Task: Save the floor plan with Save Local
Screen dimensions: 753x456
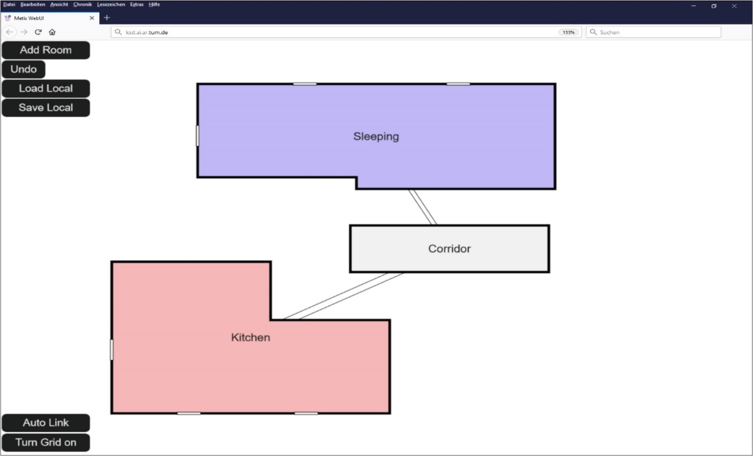Action: (46, 107)
